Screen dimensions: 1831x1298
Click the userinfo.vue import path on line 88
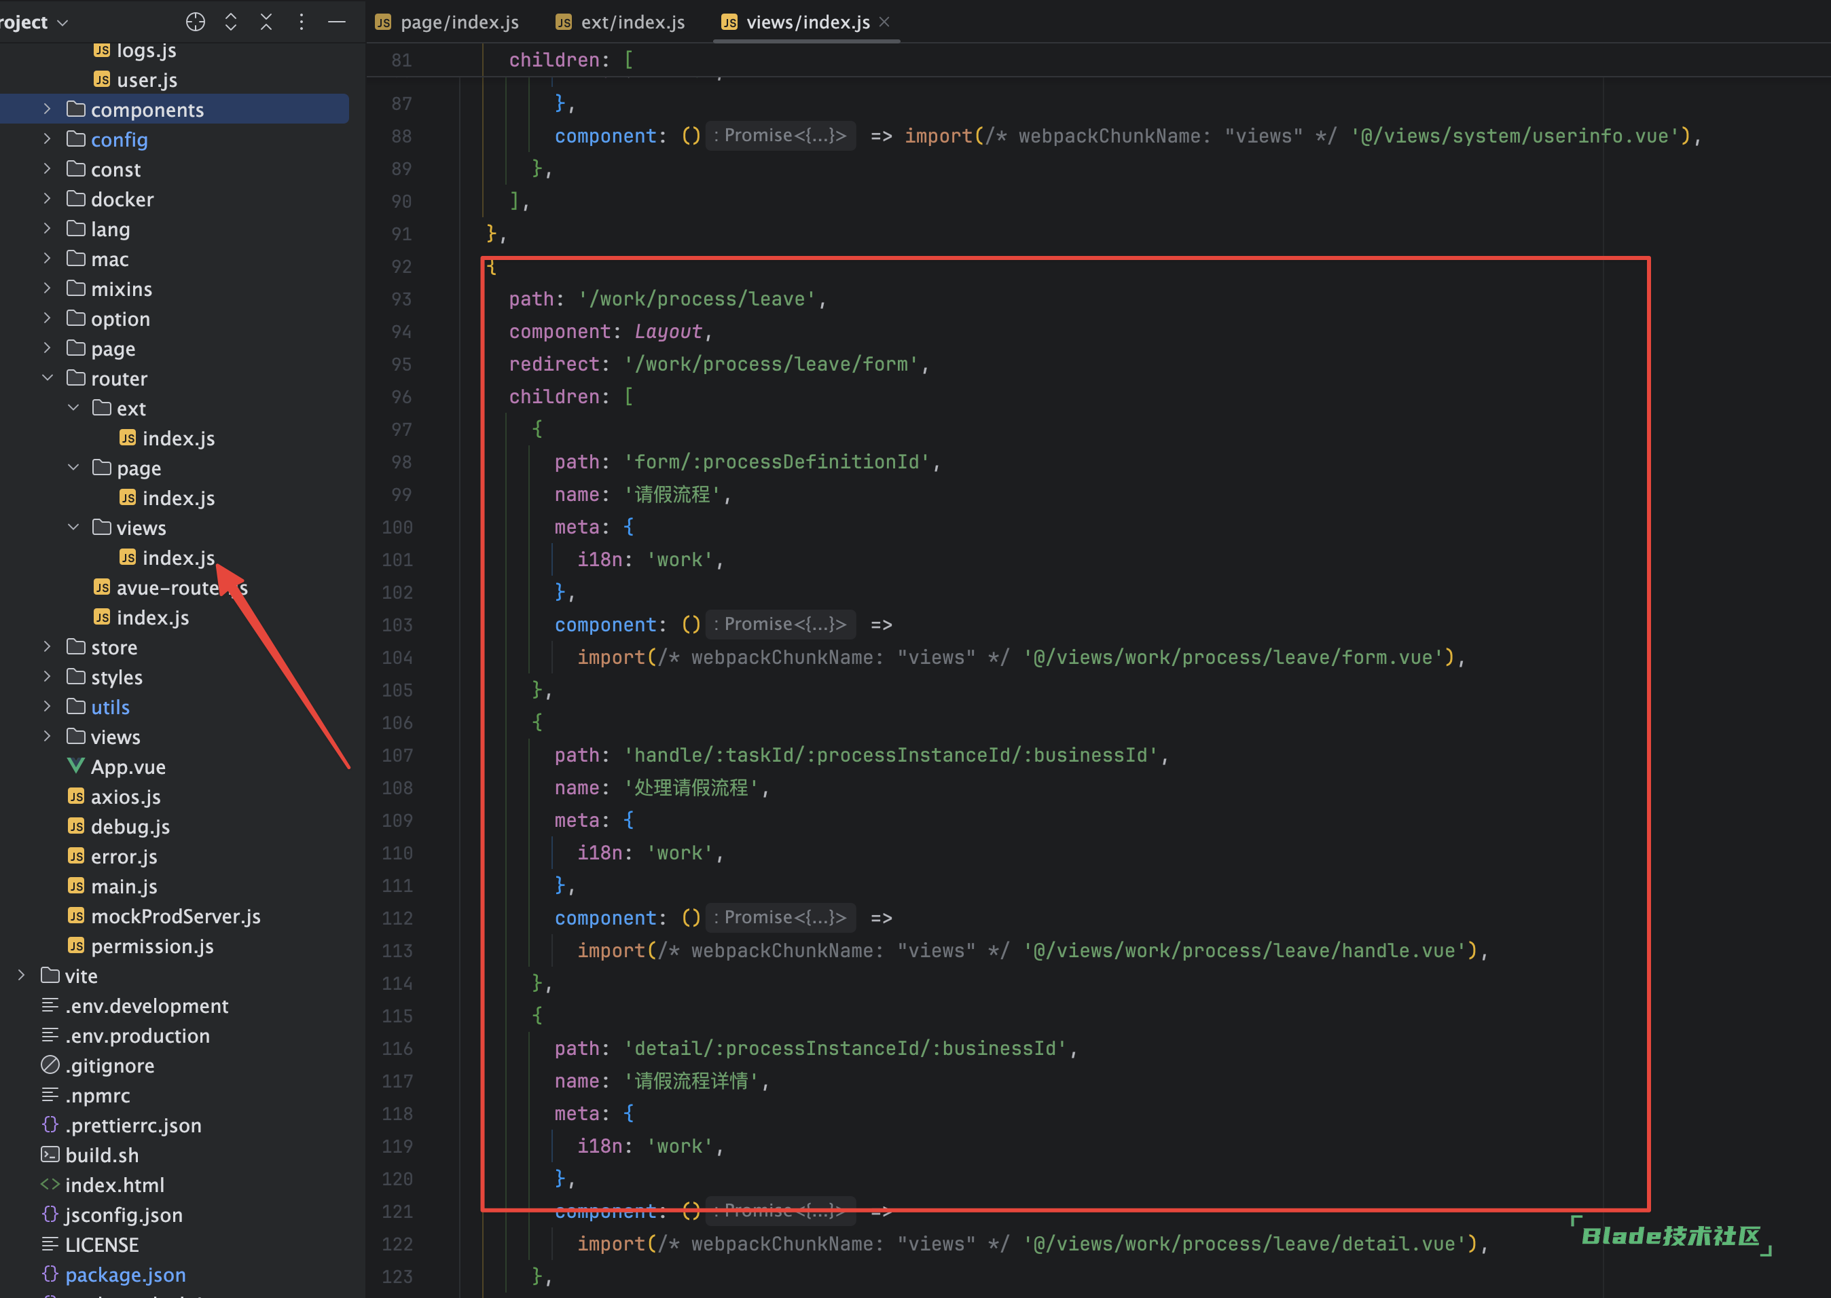click(x=1515, y=136)
